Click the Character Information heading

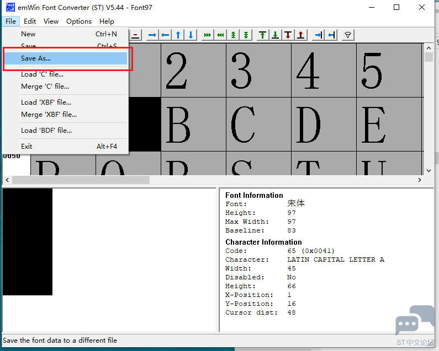click(264, 242)
